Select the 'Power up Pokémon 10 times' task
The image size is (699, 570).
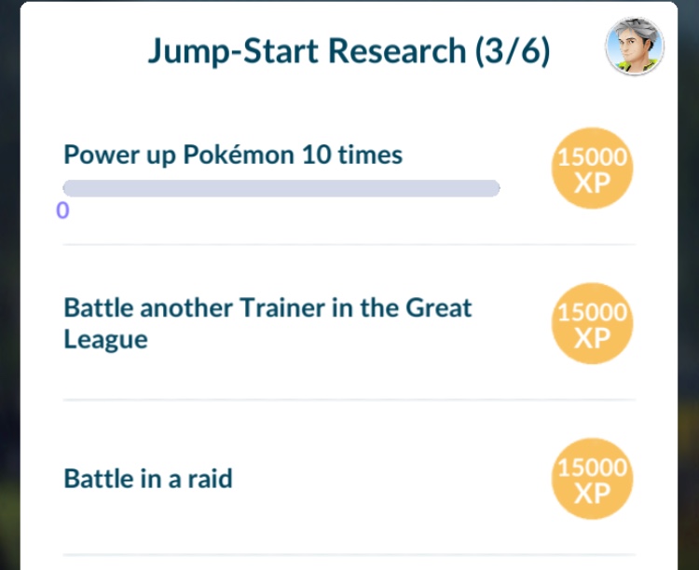(233, 155)
